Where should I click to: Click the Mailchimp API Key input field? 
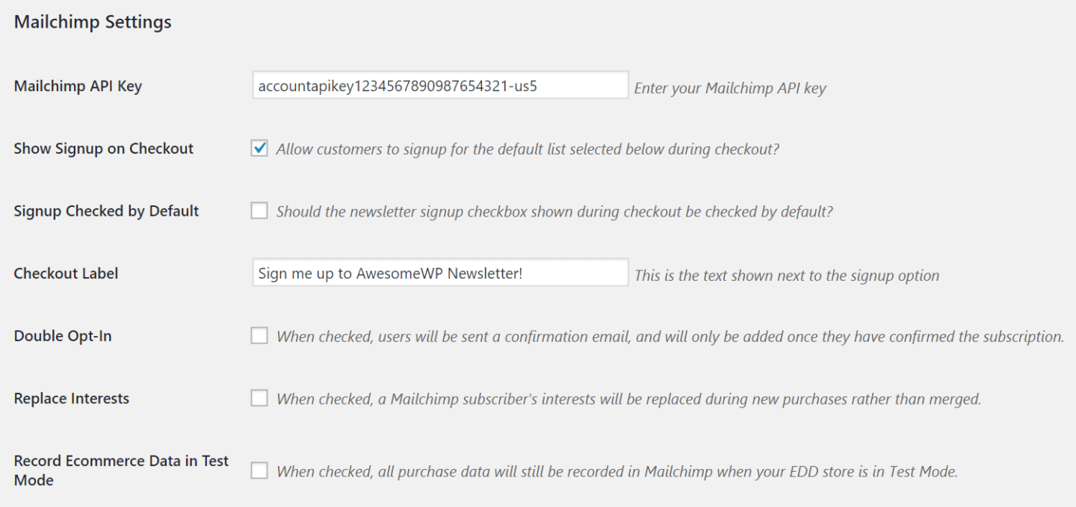[439, 85]
